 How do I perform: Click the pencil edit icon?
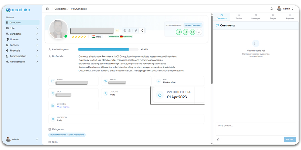136,30
